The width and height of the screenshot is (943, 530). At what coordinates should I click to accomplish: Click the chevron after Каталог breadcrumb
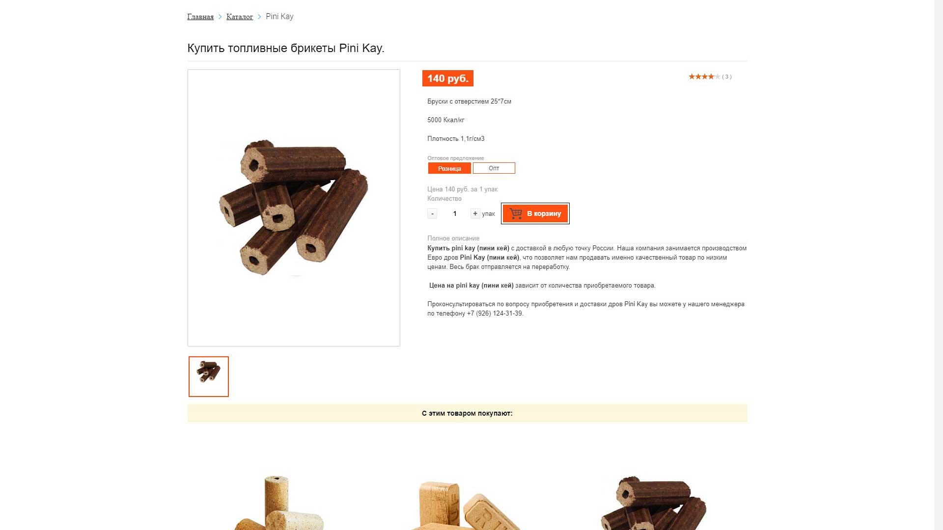click(259, 17)
